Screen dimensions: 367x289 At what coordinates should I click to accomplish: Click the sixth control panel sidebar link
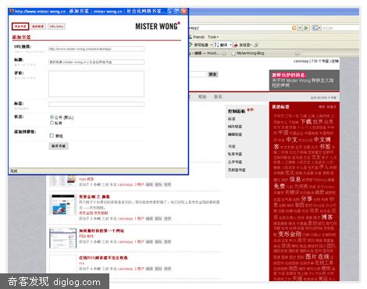point(235,162)
